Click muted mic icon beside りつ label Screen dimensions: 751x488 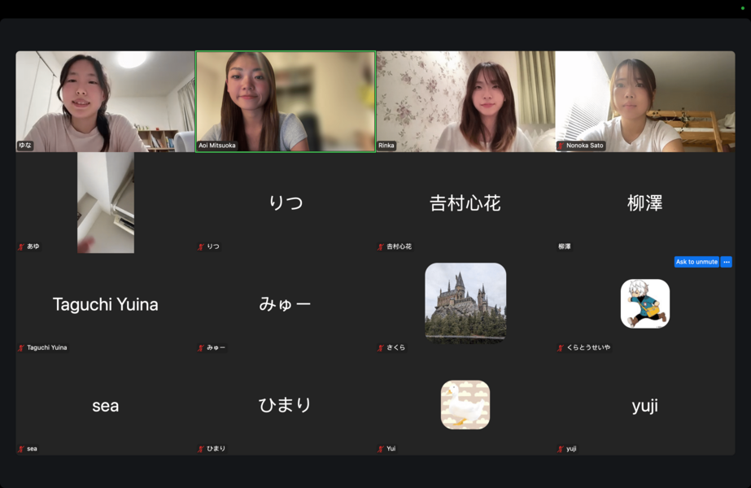coord(202,246)
